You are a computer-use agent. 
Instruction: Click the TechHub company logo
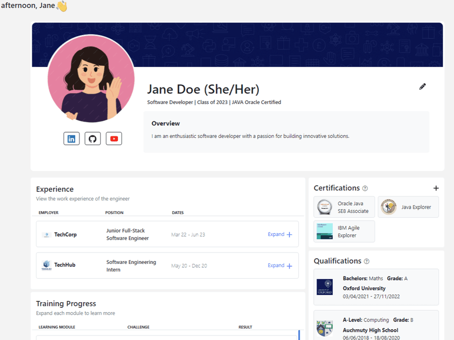[x=47, y=265]
